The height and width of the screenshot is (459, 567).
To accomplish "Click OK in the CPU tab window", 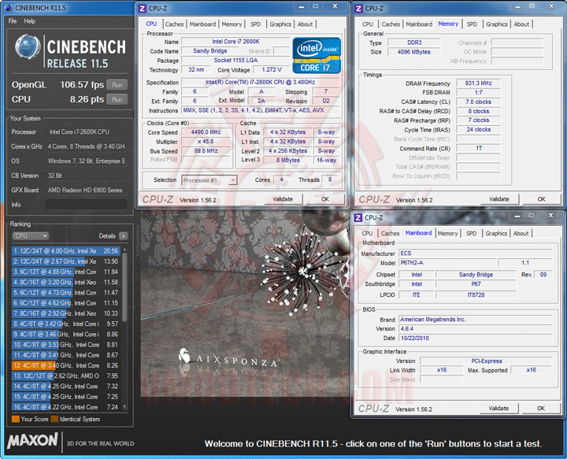I will (325, 199).
